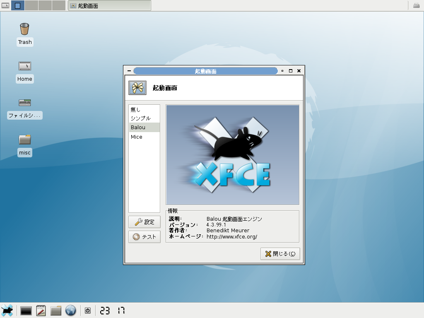Open the window menu dash button on title bar
This screenshot has height=318, width=424.
click(x=129, y=71)
